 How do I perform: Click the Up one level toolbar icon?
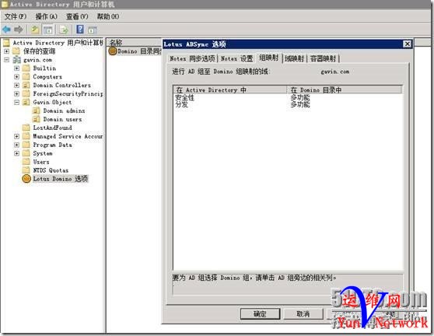point(34,30)
